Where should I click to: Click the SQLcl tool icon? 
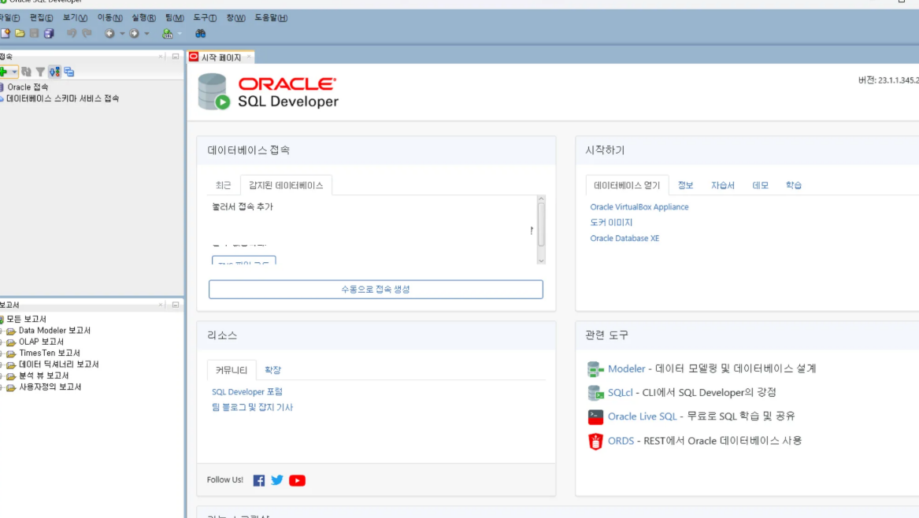(595, 393)
